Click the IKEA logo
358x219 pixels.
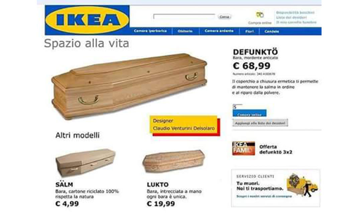(x=87, y=20)
